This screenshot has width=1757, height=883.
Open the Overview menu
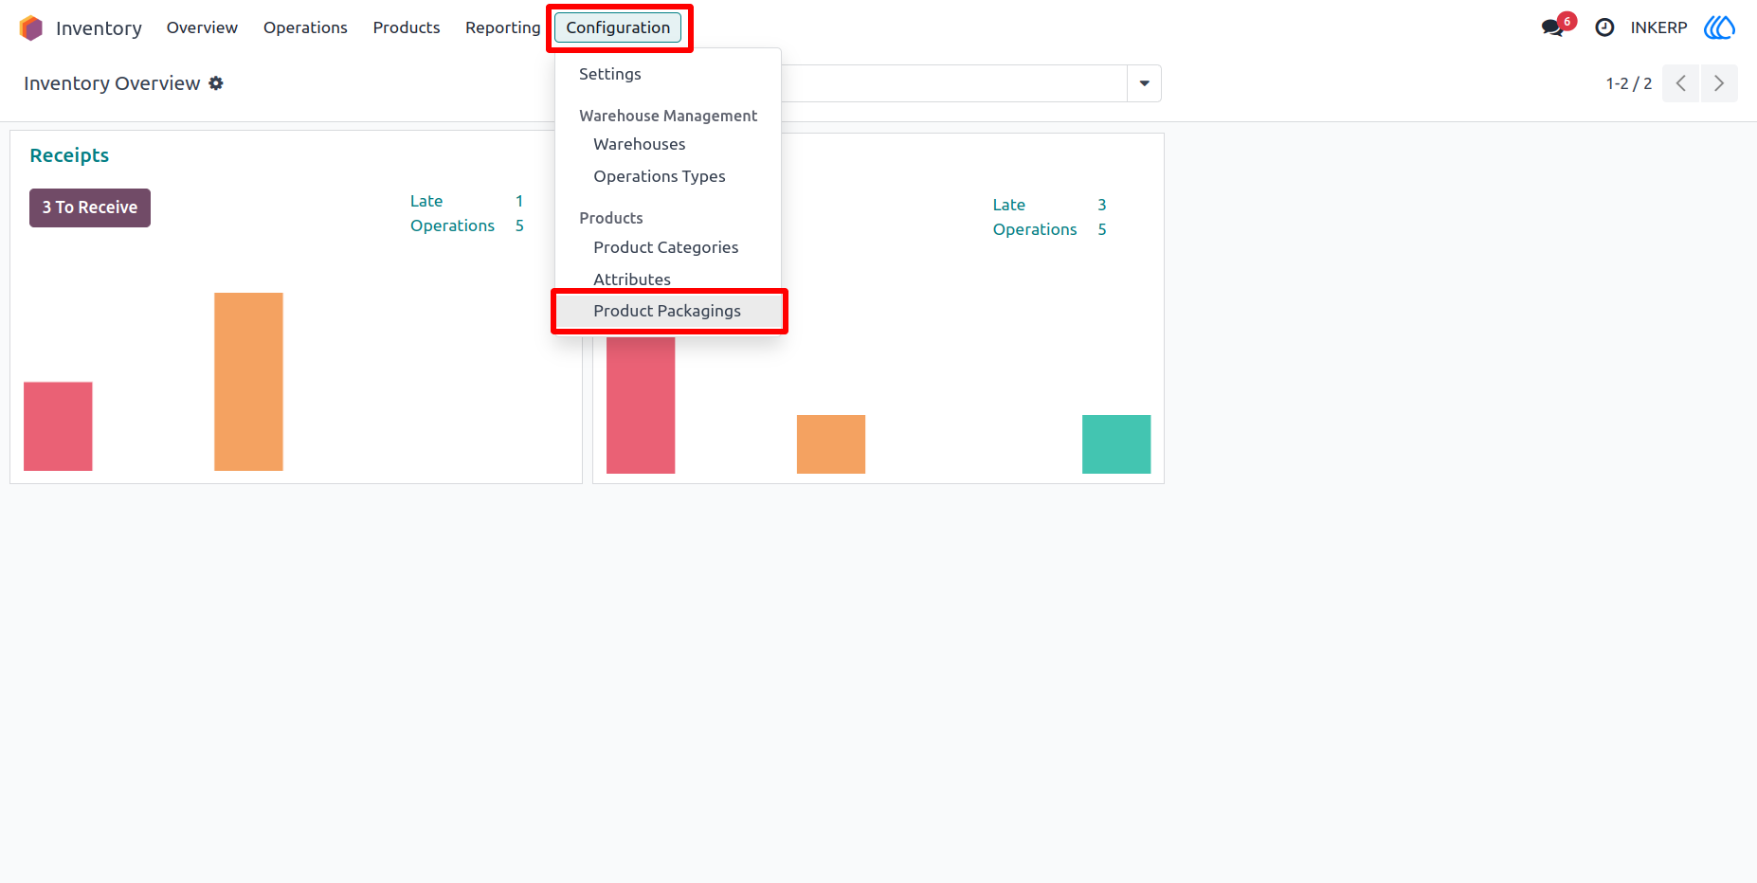coord(202,27)
